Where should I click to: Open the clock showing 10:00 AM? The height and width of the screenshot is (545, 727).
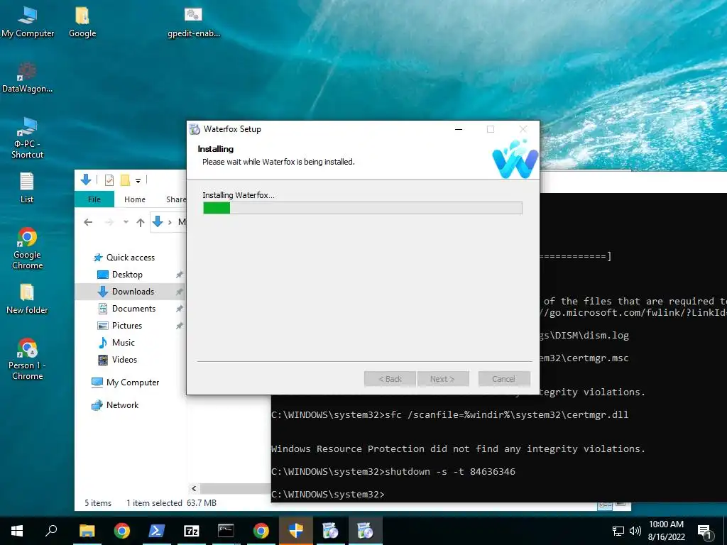666,531
